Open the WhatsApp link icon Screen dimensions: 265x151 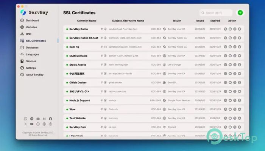coord(25,119)
